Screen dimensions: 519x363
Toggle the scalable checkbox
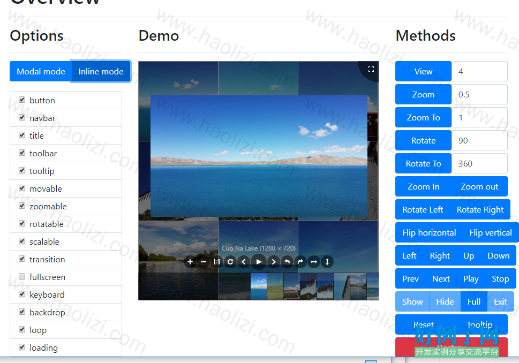tap(22, 241)
